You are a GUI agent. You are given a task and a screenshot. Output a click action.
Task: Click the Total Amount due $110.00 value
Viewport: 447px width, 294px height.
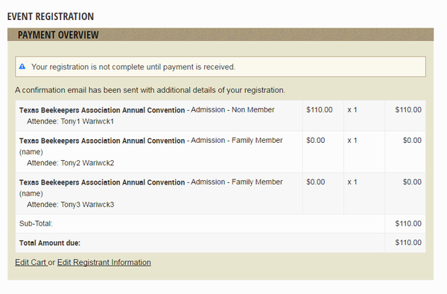(x=408, y=243)
